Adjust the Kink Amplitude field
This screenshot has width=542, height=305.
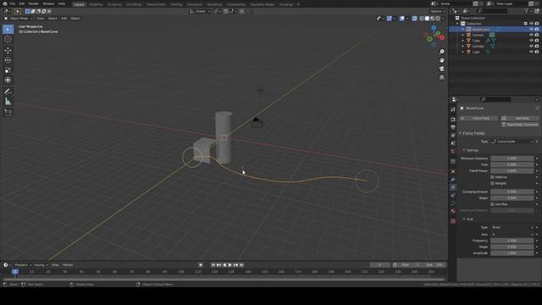pos(512,253)
